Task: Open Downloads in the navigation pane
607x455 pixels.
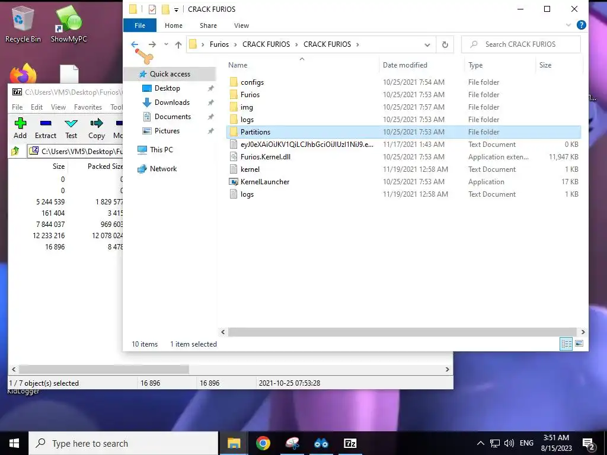Action: coord(172,102)
